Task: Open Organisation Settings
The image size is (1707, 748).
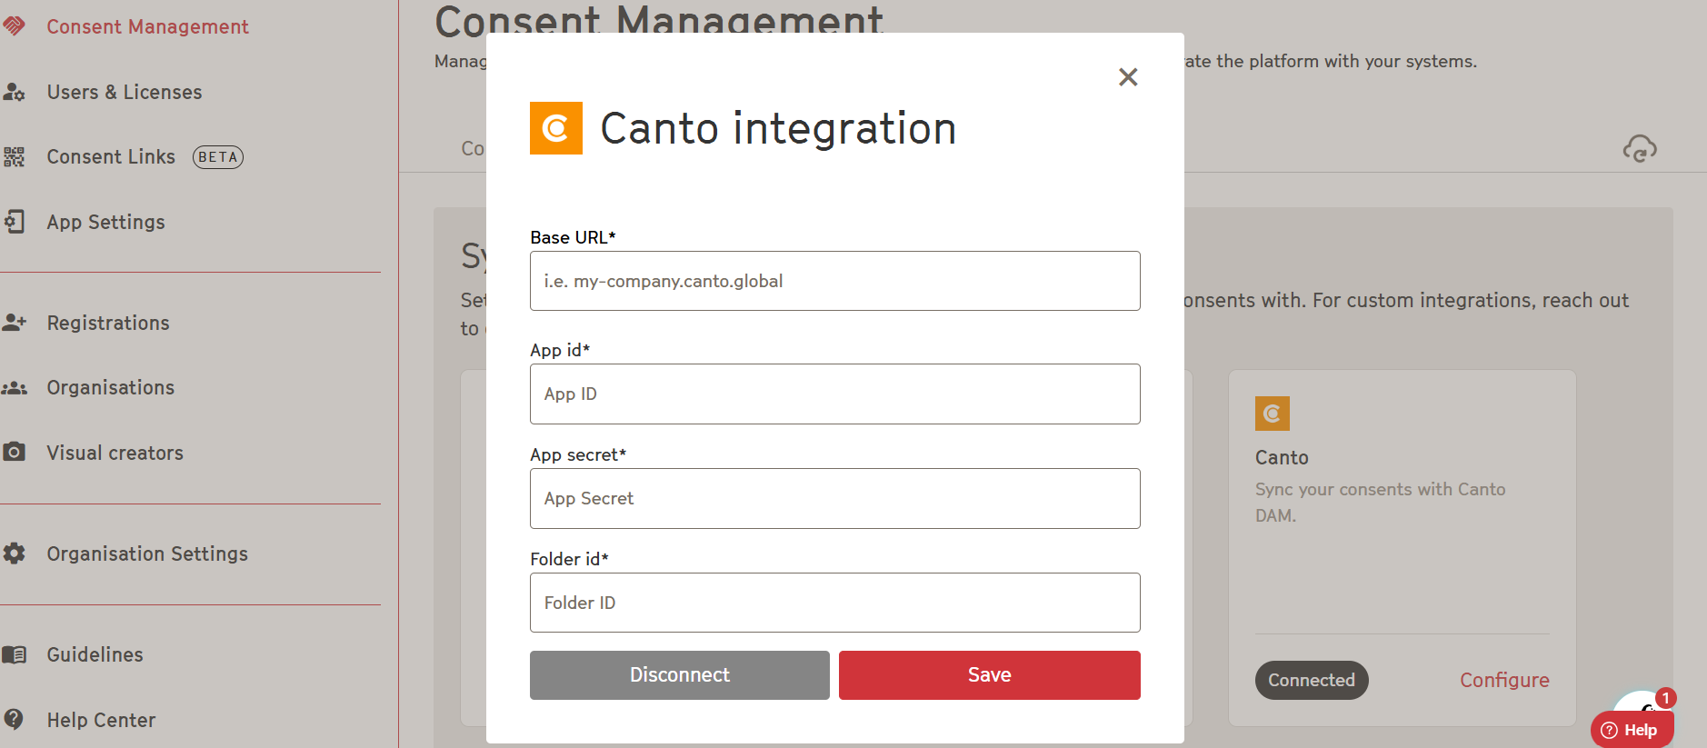Action: (147, 554)
